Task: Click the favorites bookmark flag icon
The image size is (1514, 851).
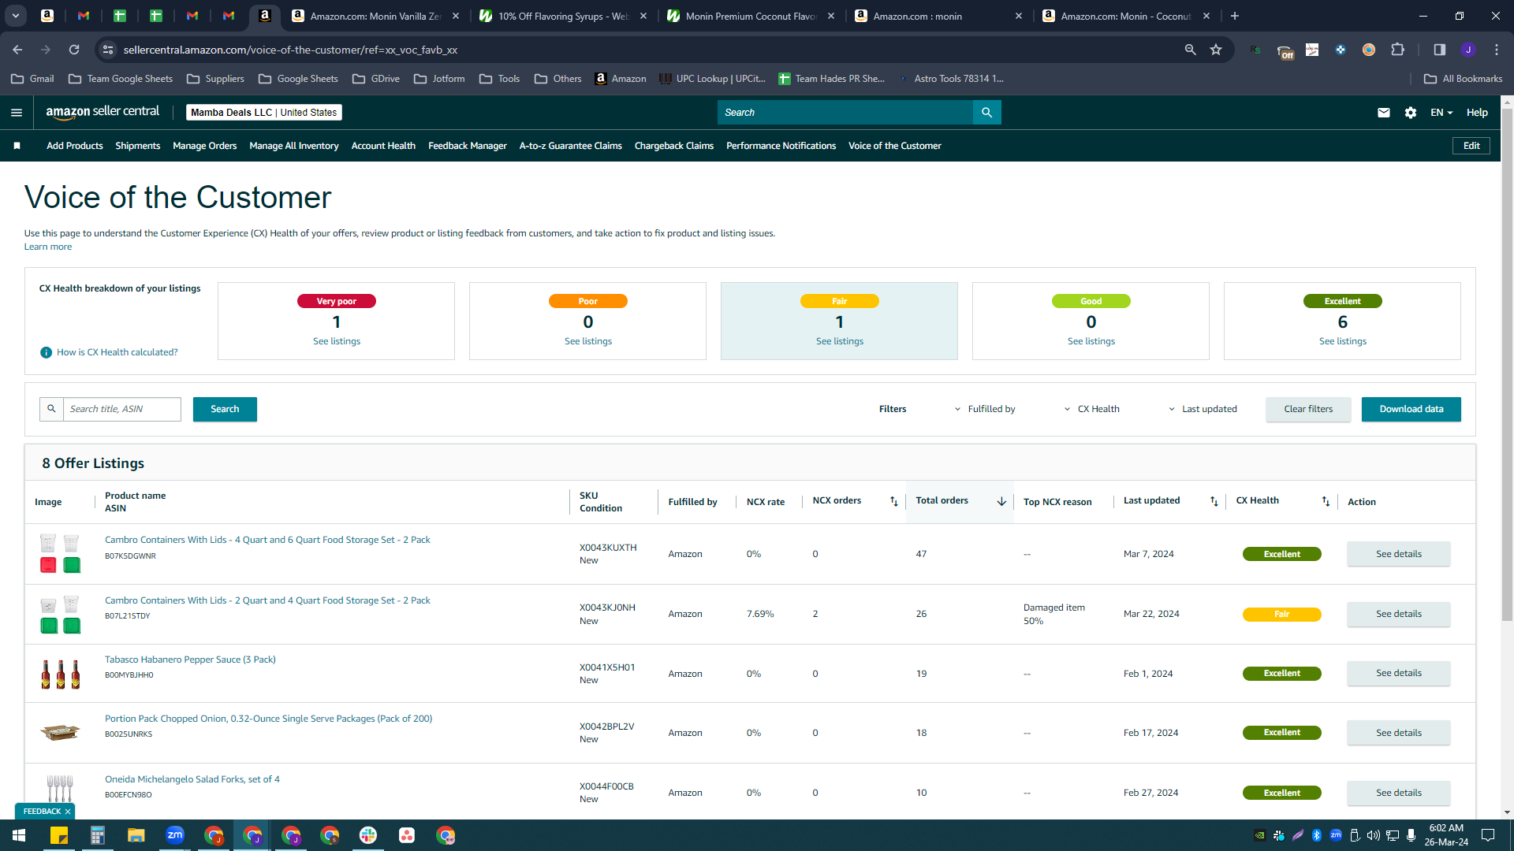Action: tap(17, 146)
